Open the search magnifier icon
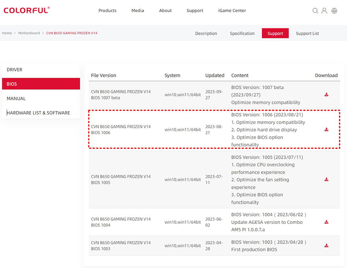 click(315, 11)
